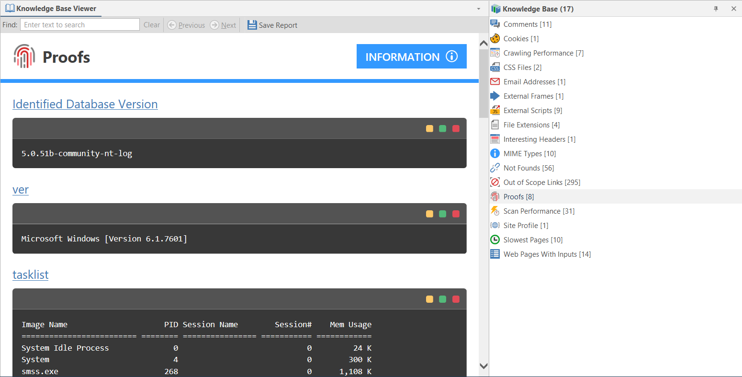Click the Save Report disk icon
Screen dimensions: 742x377
click(x=252, y=24)
